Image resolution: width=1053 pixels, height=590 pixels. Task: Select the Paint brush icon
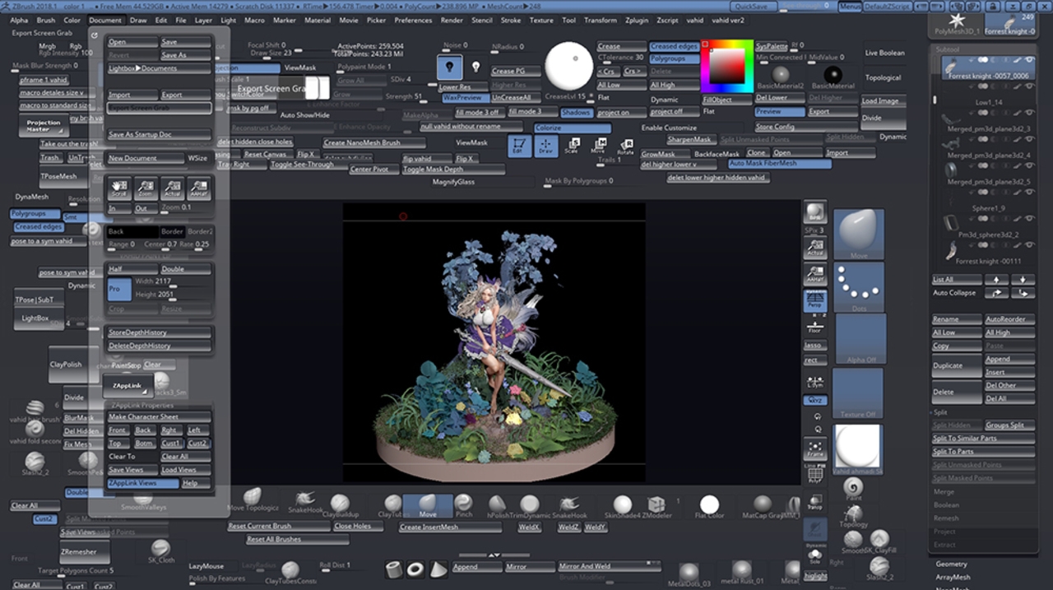point(853,489)
